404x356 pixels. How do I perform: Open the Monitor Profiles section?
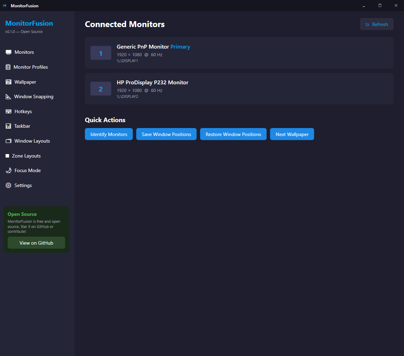point(30,67)
